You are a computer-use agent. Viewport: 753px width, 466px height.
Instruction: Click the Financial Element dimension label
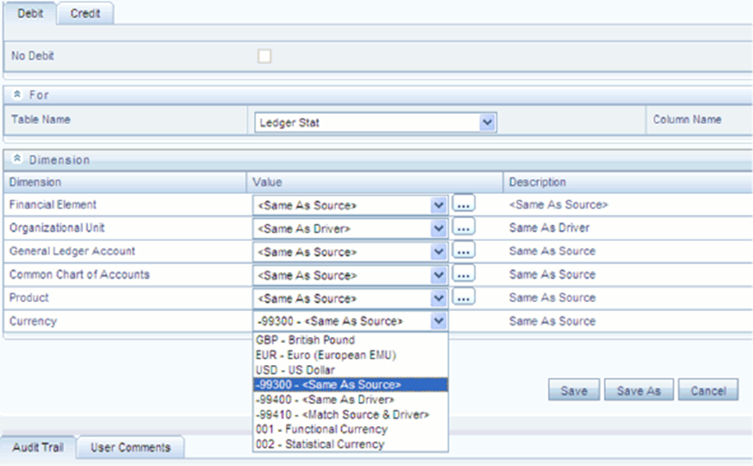pos(53,204)
